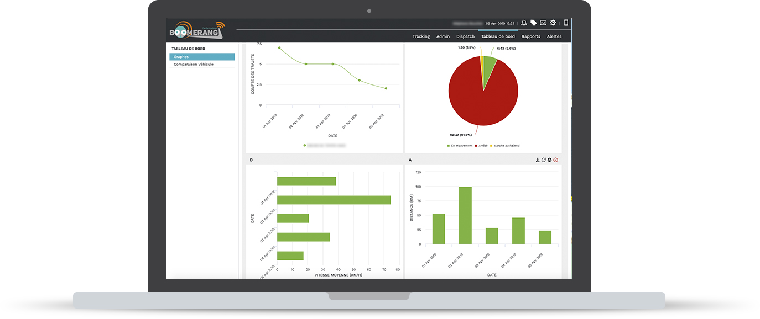The height and width of the screenshot is (319, 760).
Task: Select Tableau de bord in navigation
Action: (x=498, y=36)
